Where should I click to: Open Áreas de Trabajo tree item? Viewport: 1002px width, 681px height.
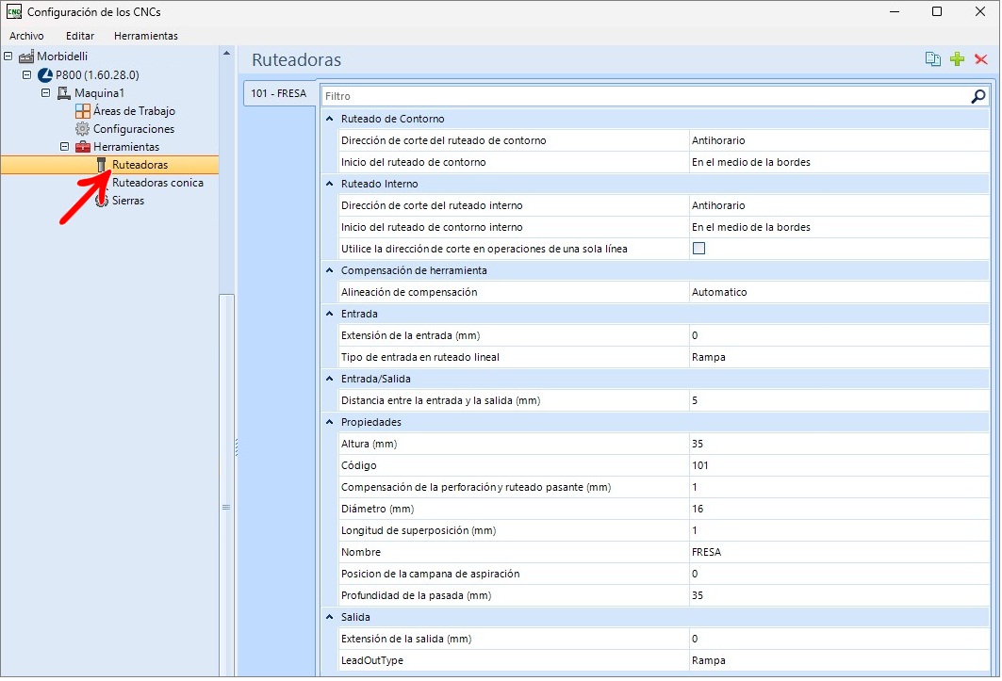(134, 111)
